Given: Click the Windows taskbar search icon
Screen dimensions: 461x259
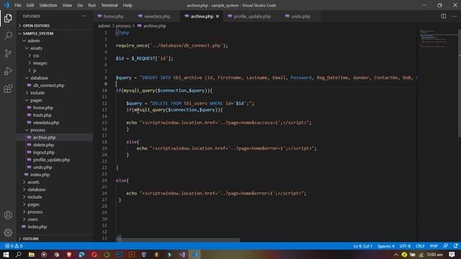Looking at the screenshot, I should pos(18,254).
